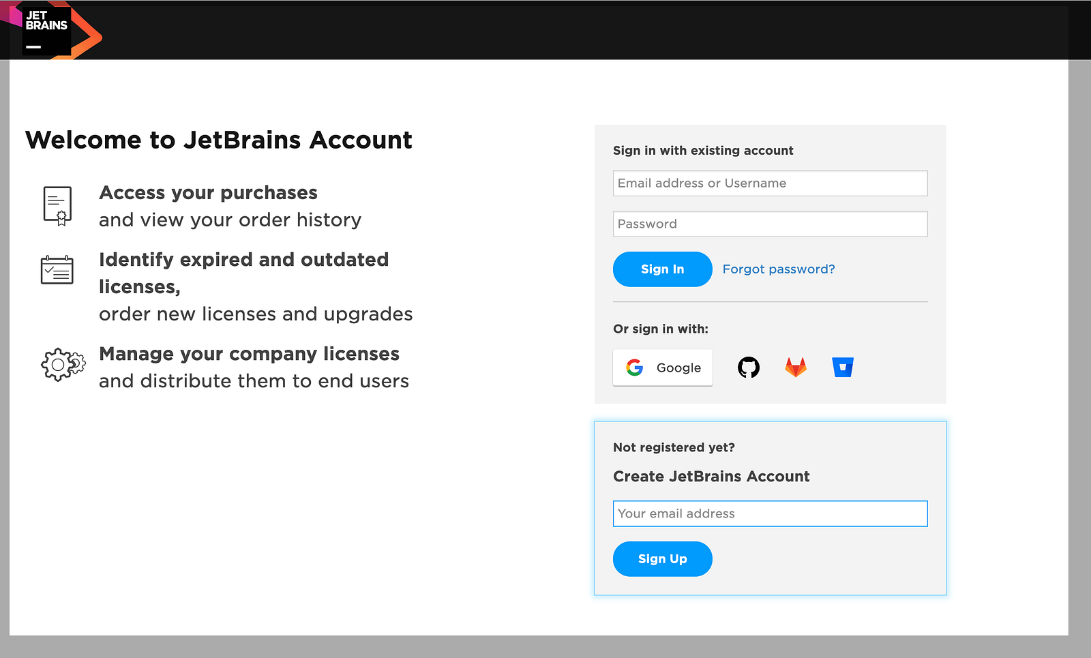Click the Manage your company licenses text

(250, 354)
